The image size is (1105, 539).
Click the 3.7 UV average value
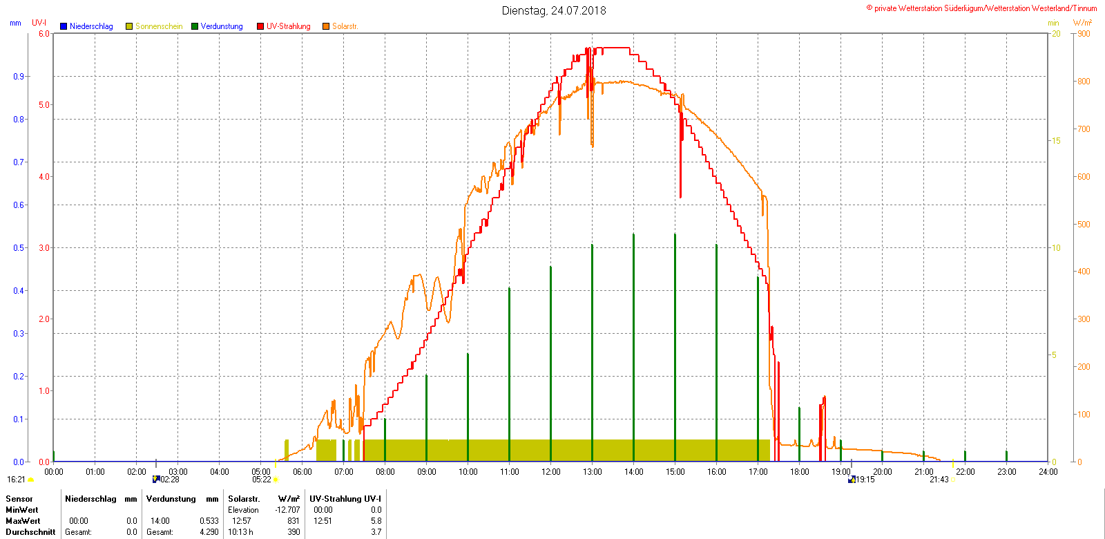376,532
